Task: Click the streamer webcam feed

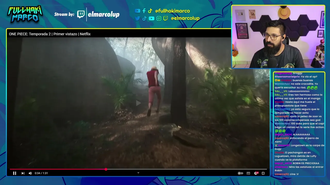Action: [x=278, y=37]
